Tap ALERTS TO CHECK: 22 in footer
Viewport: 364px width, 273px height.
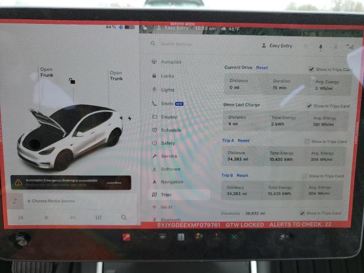tap(300, 225)
